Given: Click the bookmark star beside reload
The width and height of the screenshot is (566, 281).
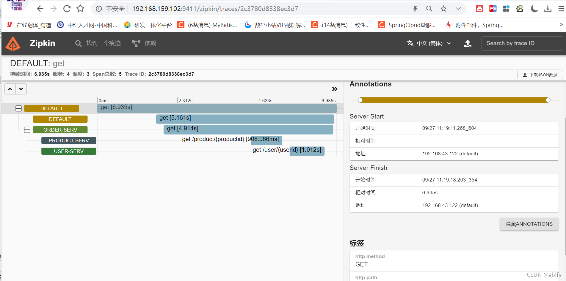Looking at the screenshot, I should 80,9.
